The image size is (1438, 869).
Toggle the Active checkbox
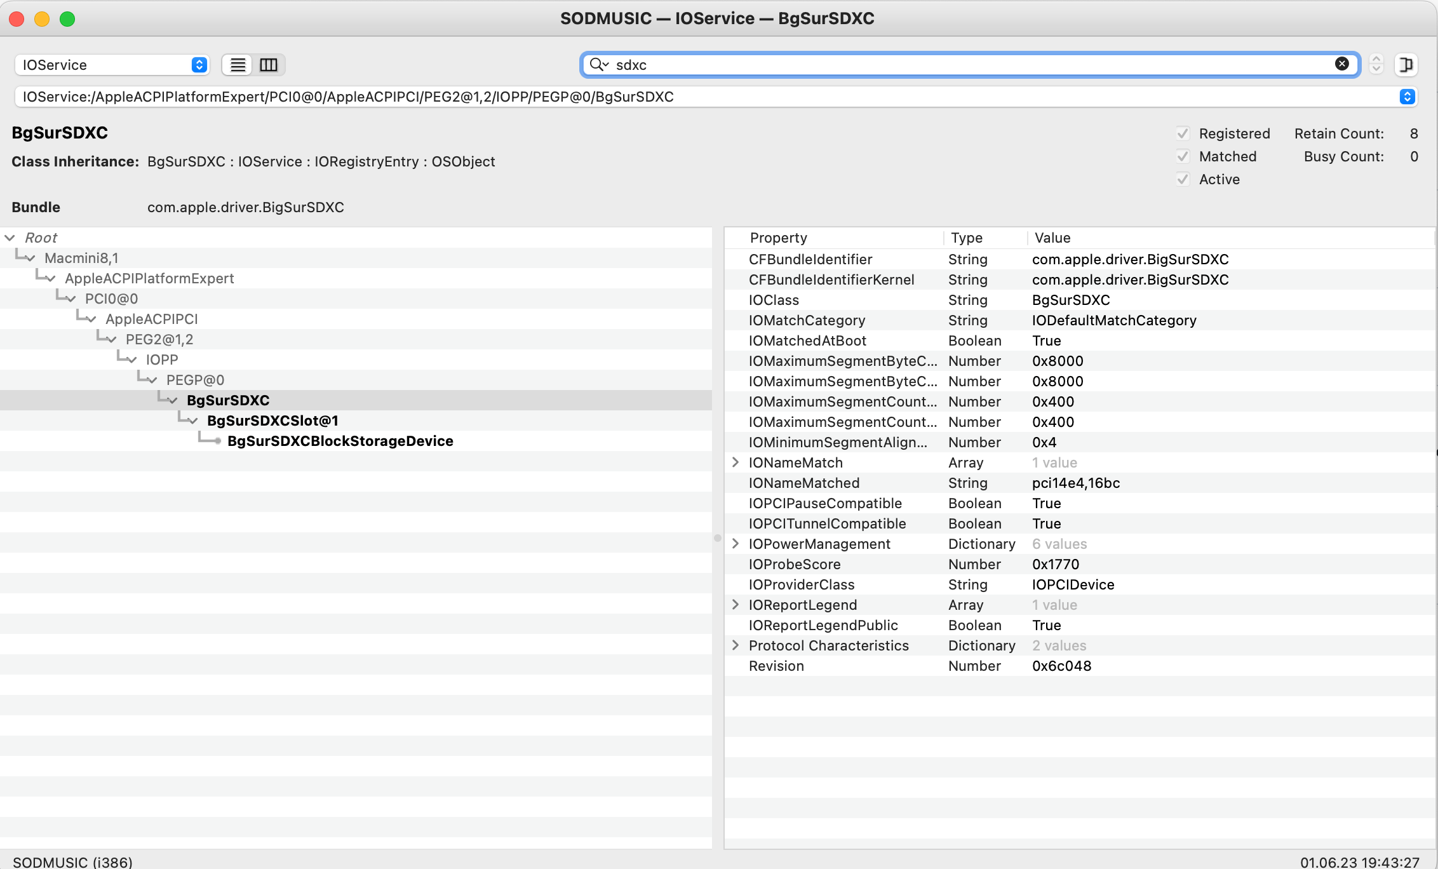1183,179
